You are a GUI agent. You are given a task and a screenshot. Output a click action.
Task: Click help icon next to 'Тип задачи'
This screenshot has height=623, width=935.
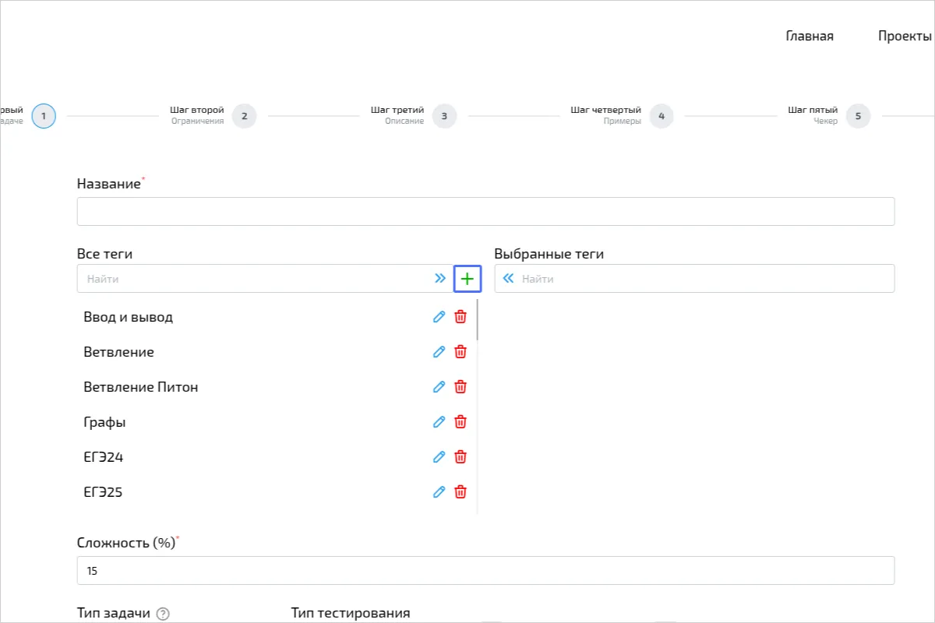coord(163,614)
